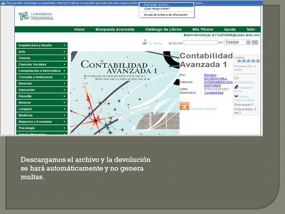Viewport: 285px width, 214px height.
Task: Rate the book with the third star
Action: coord(248,61)
